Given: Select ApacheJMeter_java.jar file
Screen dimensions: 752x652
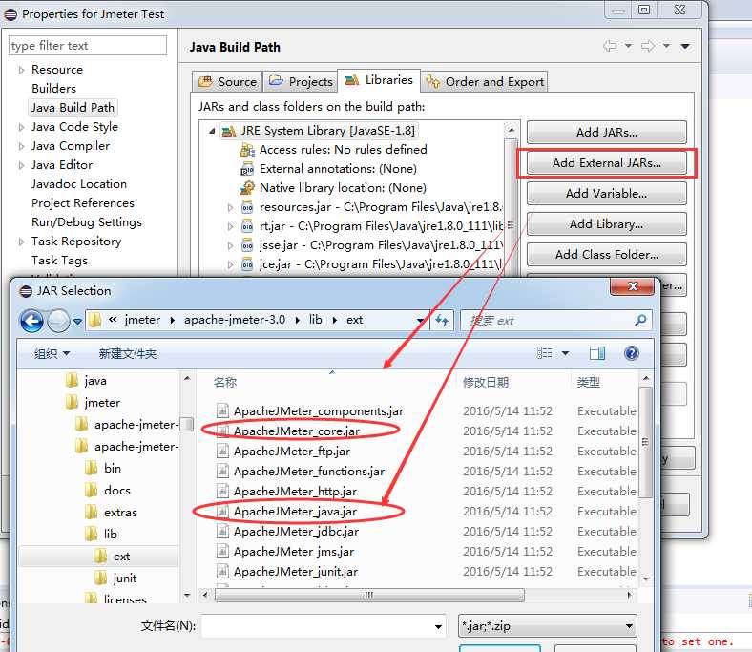Looking at the screenshot, I should click(296, 512).
